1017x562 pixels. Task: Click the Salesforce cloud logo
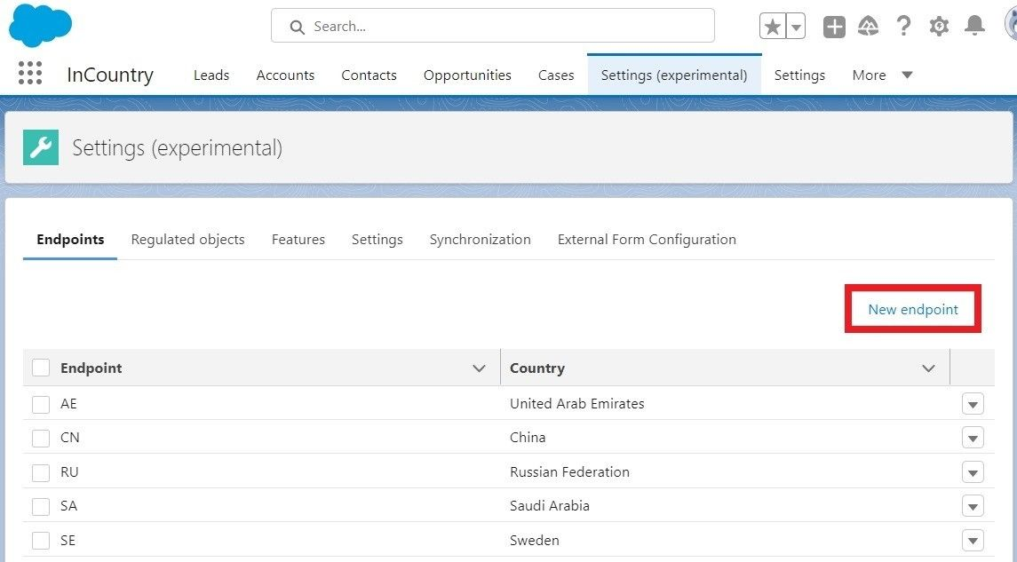(x=40, y=25)
